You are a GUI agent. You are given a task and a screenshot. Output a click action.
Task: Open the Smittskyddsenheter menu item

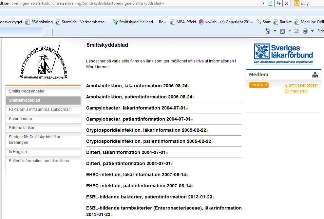pos(43,91)
